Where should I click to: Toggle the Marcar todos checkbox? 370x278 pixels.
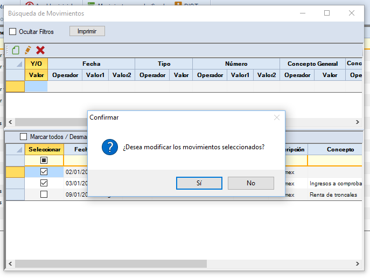pyautogui.click(x=23, y=137)
